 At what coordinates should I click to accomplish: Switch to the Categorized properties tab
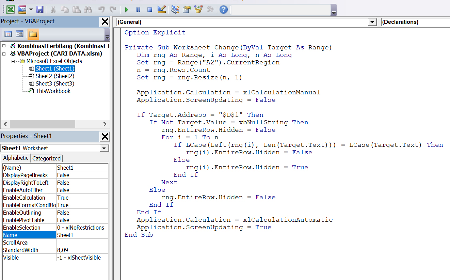(46, 158)
